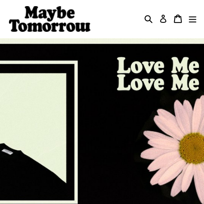Click the pale green announcement strip
The height and width of the screenshot is (204, 204).
(x=102, y=41)
